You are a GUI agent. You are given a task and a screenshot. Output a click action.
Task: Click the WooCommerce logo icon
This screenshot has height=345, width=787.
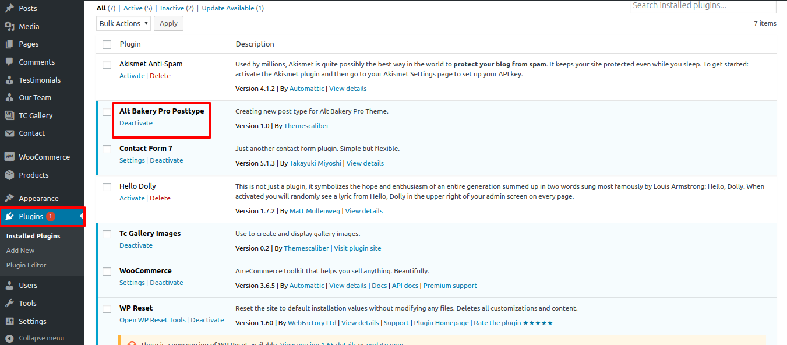(9, 157)
